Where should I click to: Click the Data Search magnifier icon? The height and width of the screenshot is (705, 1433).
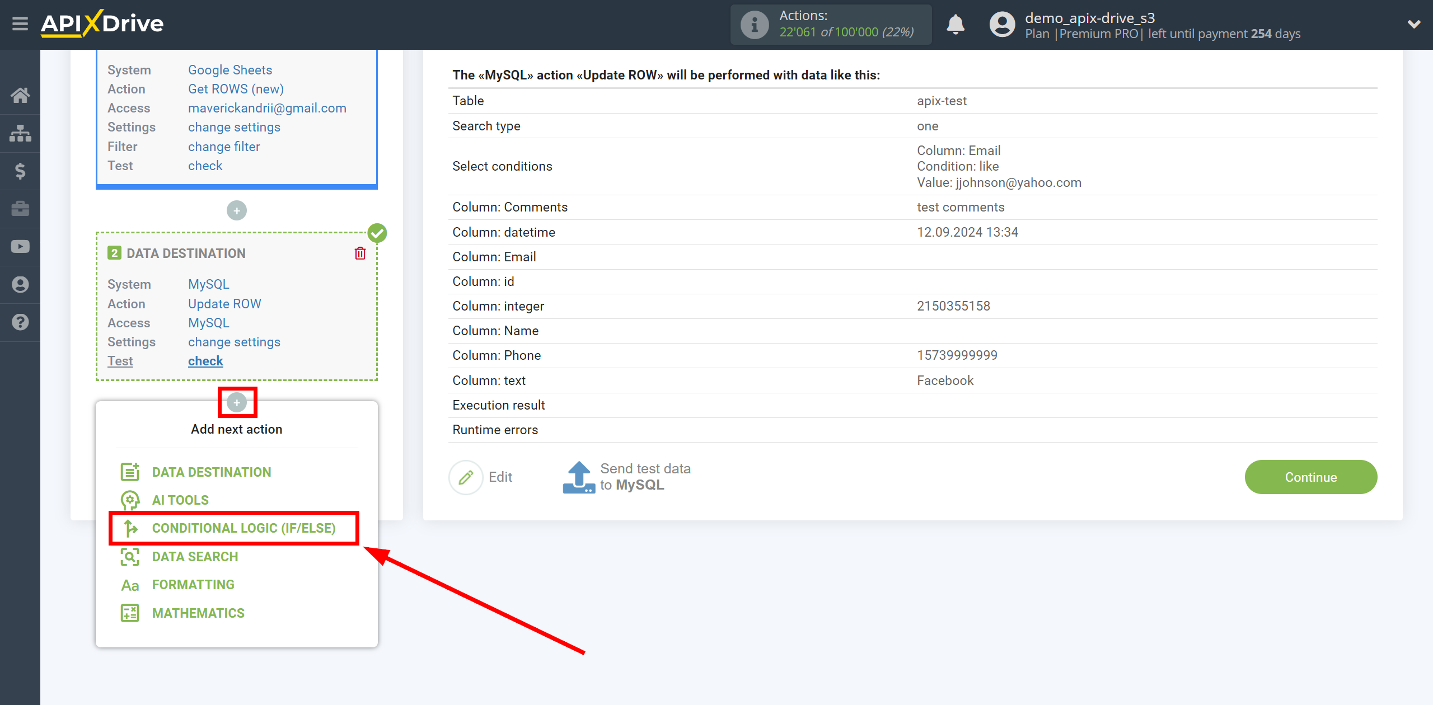point(130,557)
